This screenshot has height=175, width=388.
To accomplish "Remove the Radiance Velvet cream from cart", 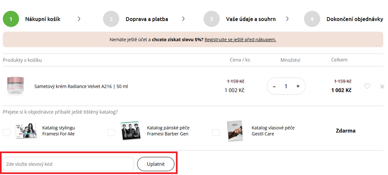I will [x=382, y=86].
